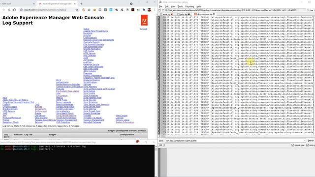
Task: Click the Configuration column header
Action: pos(127,135)
